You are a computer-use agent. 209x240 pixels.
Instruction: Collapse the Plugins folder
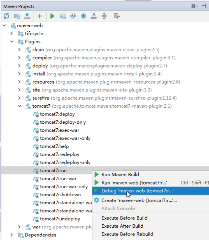[12, 41]
